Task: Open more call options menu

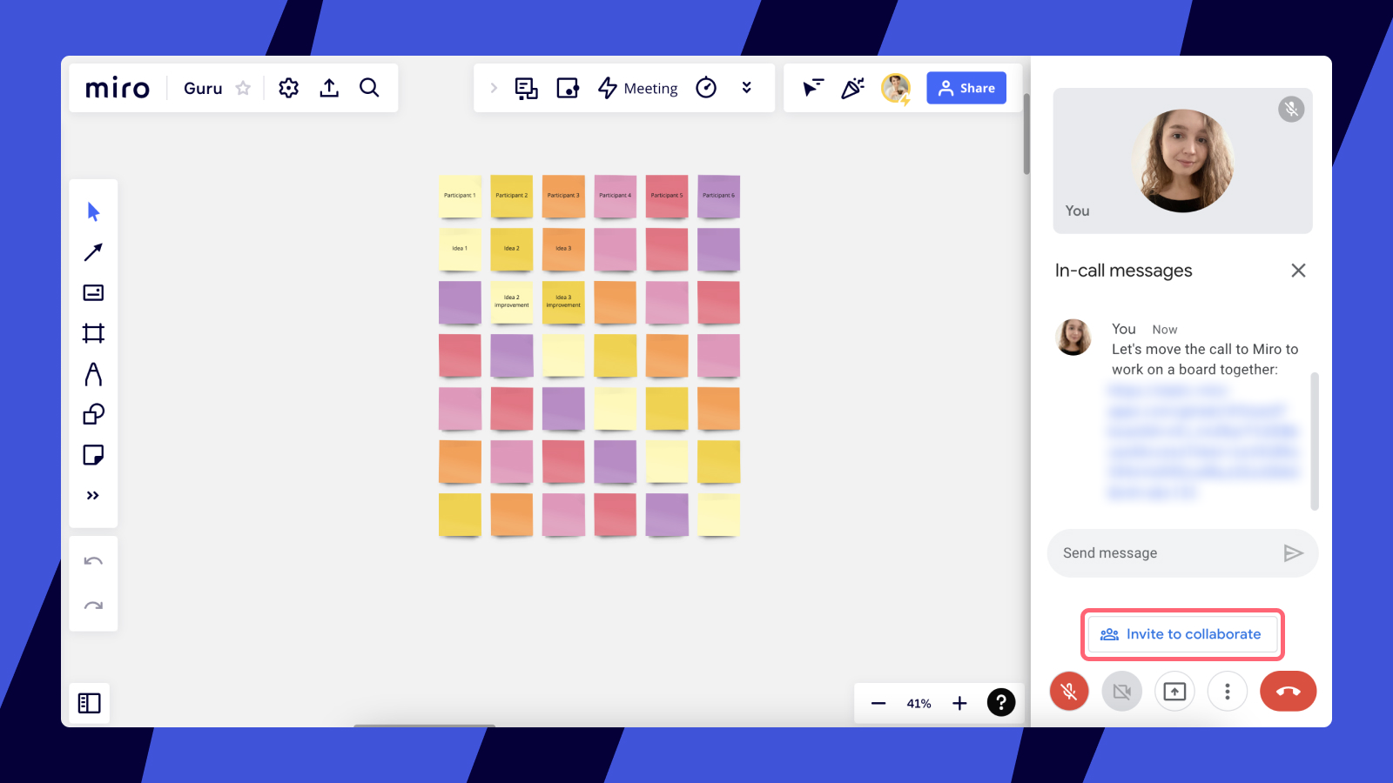Action: click(1228, 691)
